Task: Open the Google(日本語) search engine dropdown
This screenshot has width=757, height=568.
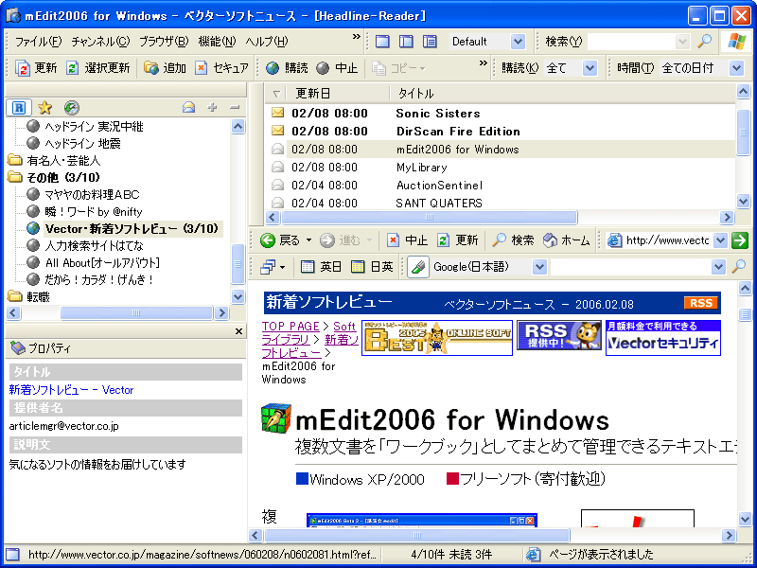Action: tap(539, 267)
